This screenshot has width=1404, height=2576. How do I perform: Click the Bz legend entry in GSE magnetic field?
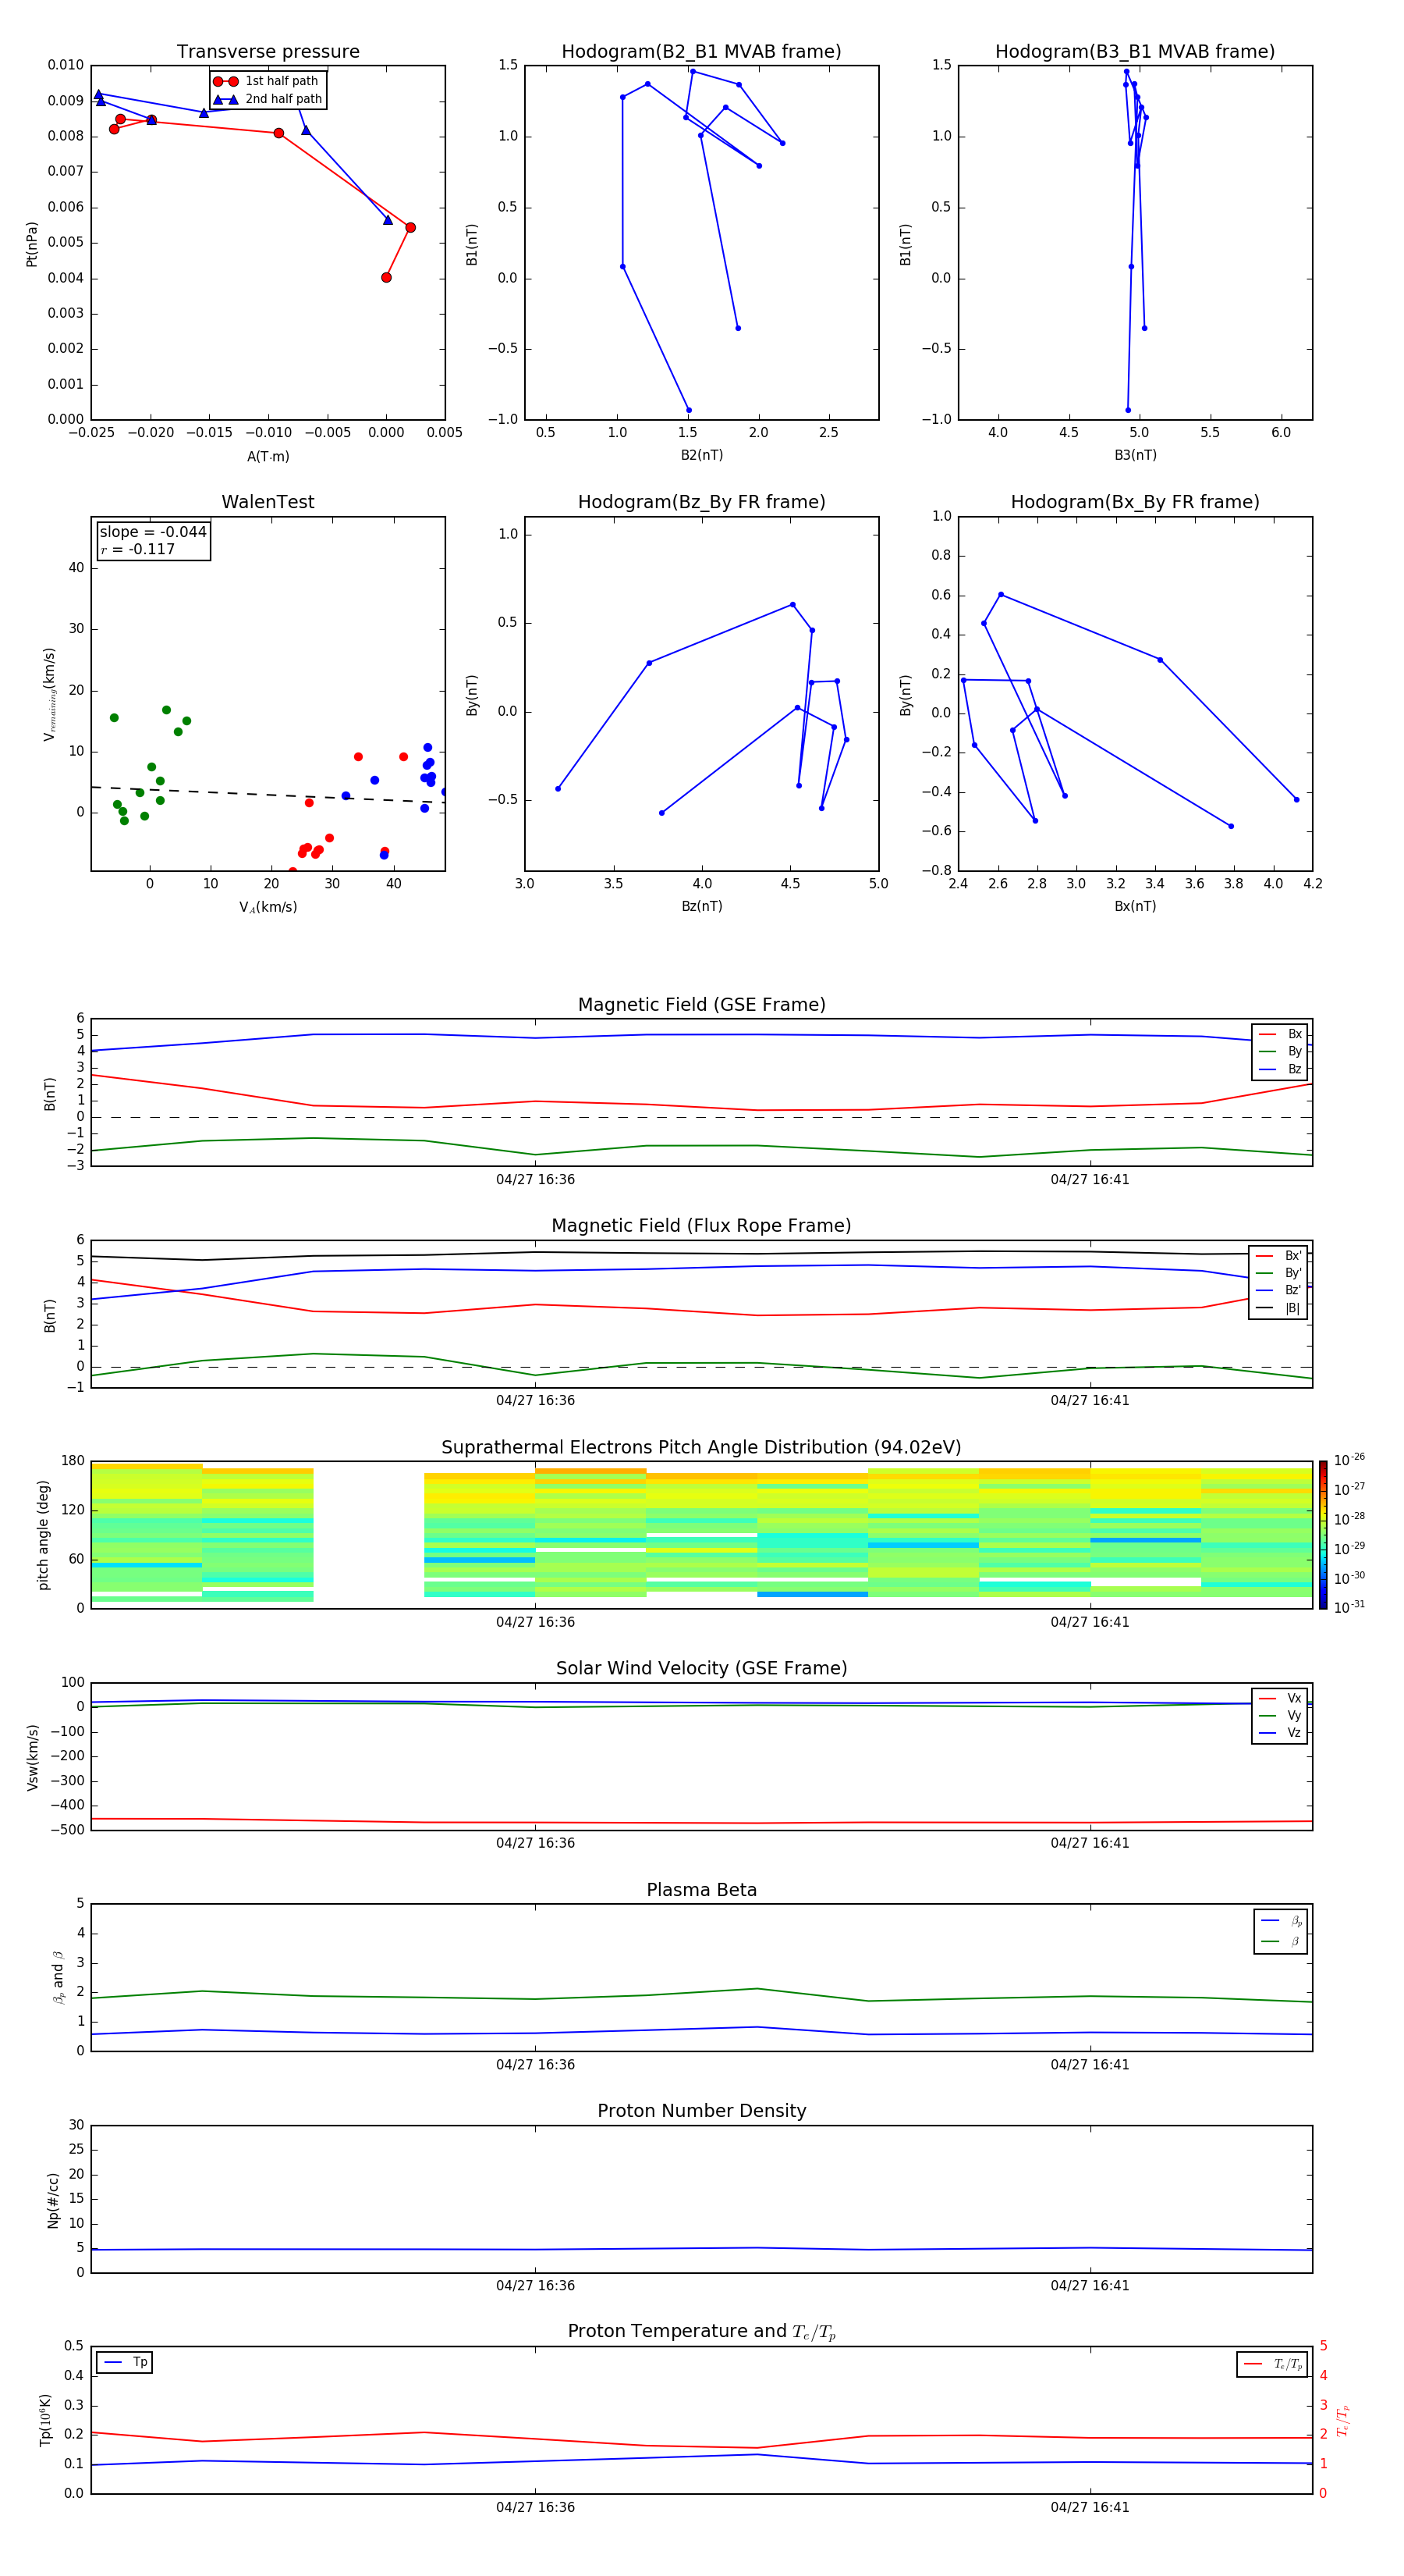(1280, 1069)
